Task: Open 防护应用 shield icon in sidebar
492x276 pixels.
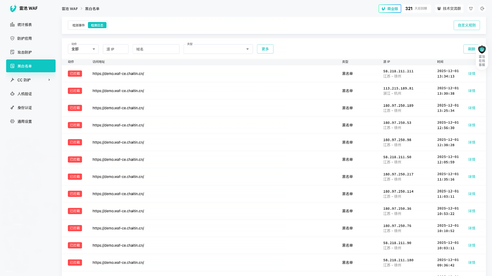Action: [x=12, y=38]
